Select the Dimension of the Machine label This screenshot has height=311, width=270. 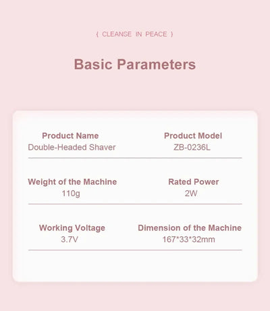click(190, 228)
